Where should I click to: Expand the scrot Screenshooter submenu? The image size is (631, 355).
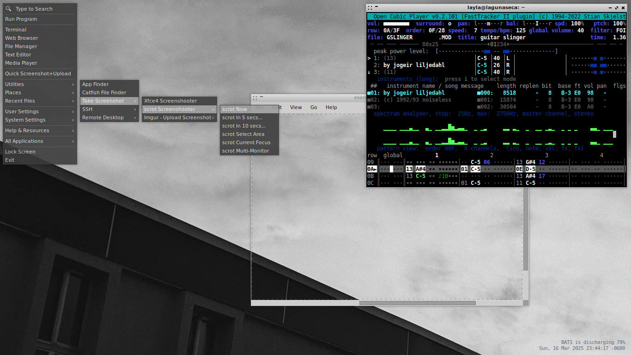tap(179, 109)
